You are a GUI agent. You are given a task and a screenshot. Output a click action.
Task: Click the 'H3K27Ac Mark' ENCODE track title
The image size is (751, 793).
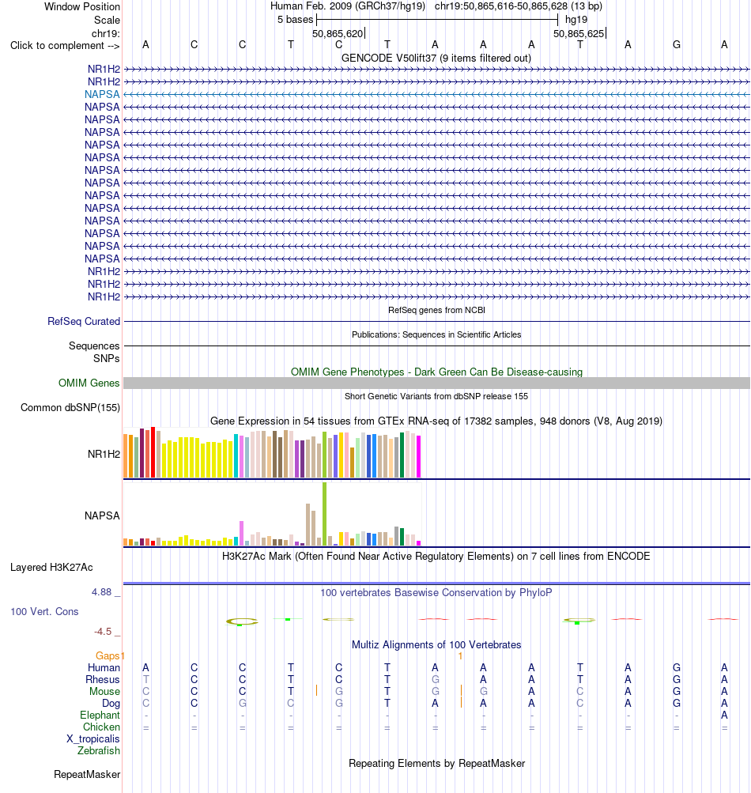coord(436,557)
